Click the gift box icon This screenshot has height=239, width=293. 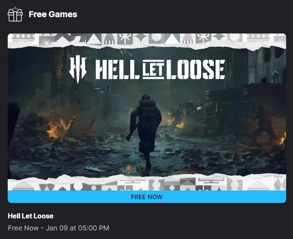pyautogui.click(x=15, y=15)
